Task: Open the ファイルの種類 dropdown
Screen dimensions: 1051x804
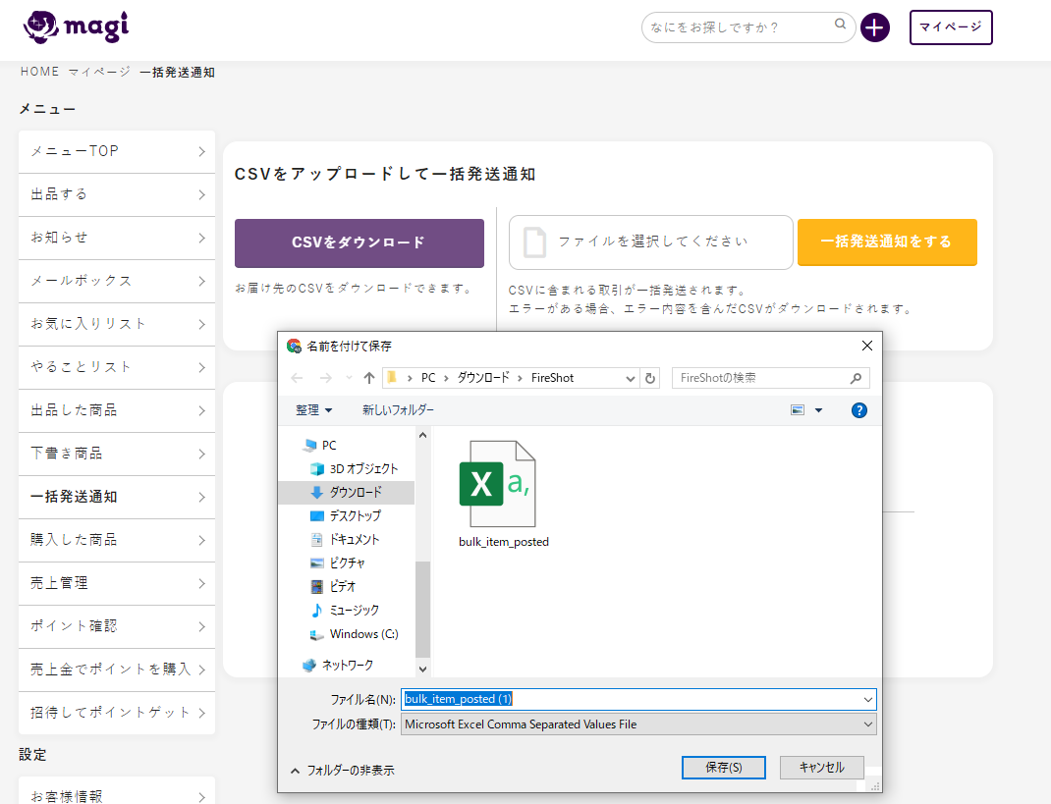Action: pos(638,724)
